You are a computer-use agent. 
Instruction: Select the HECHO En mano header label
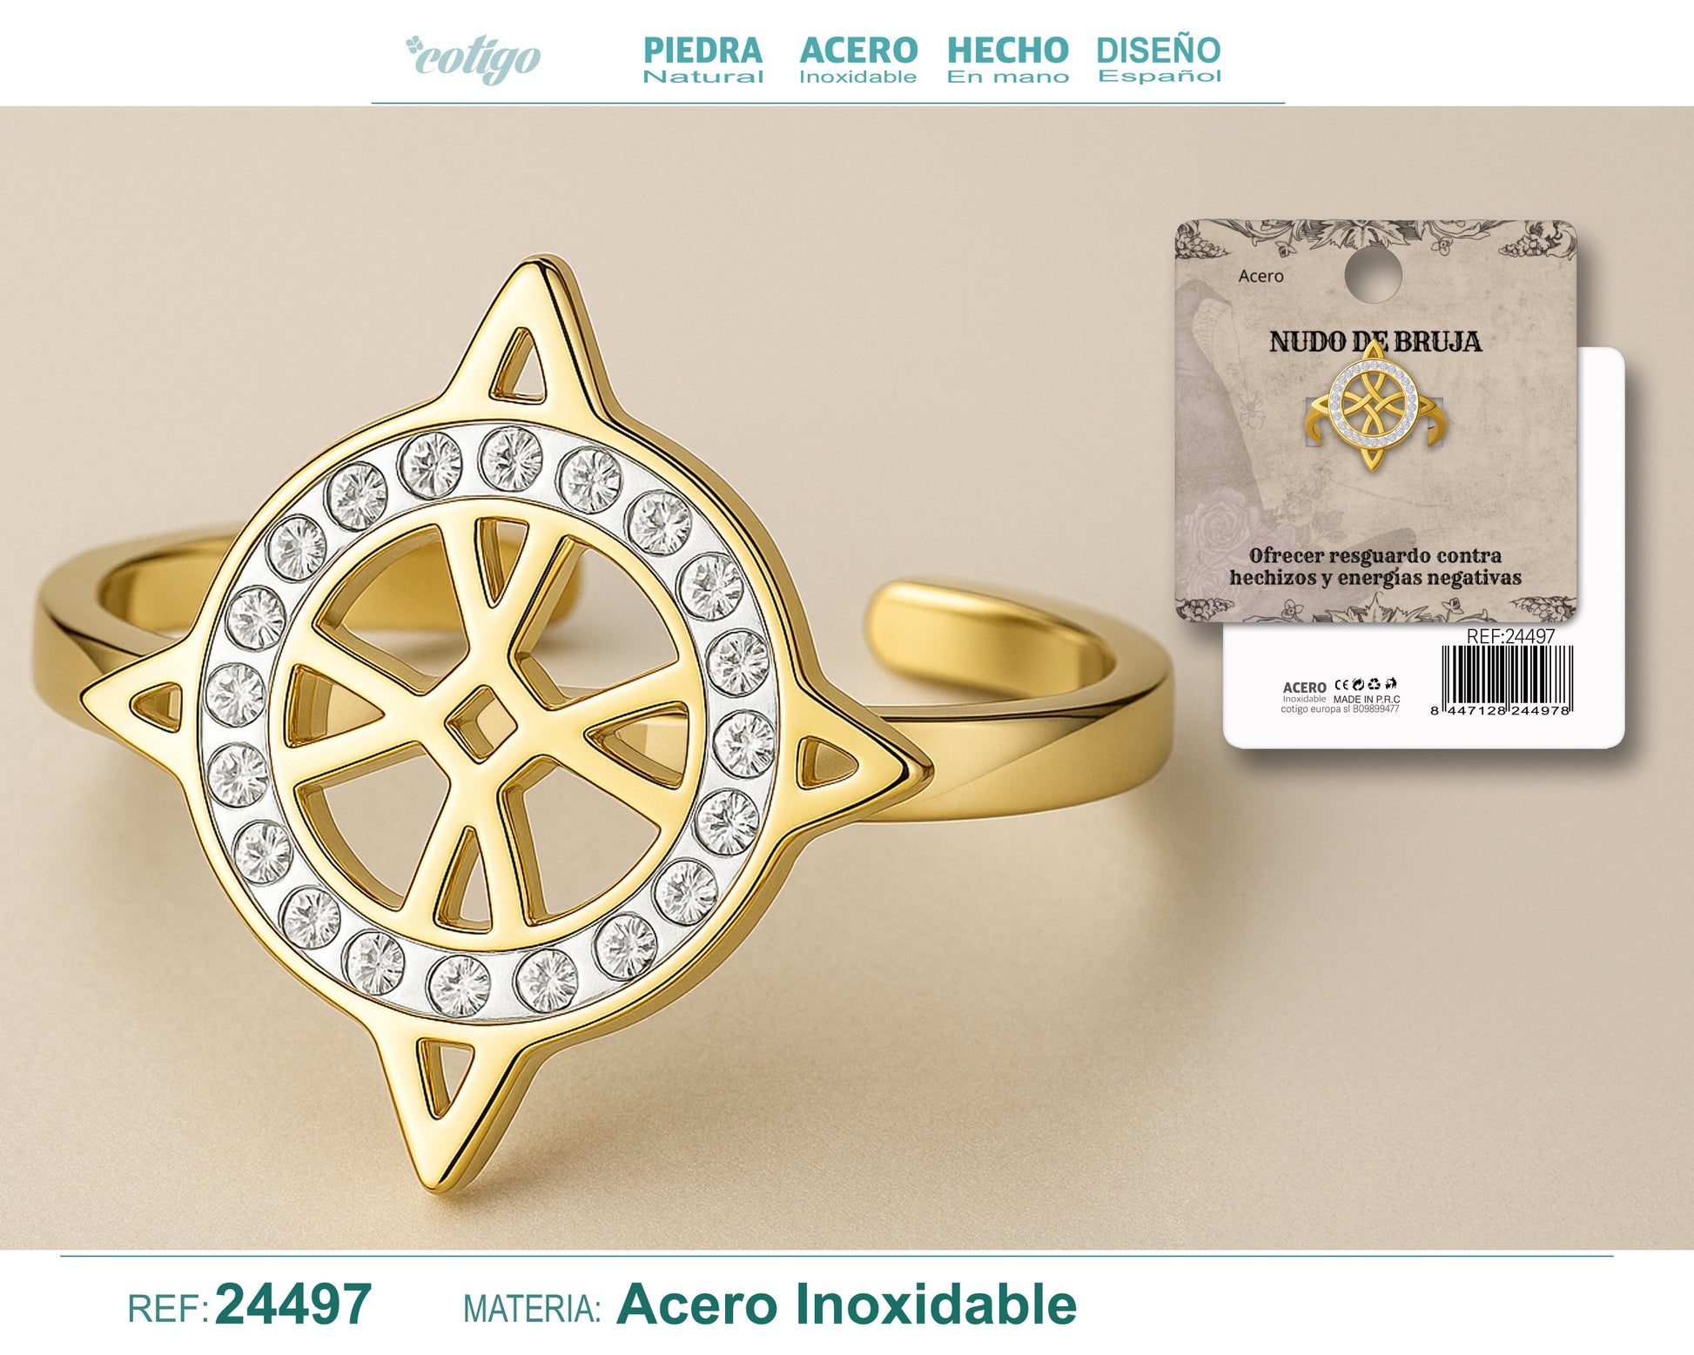coord(1008,60)
